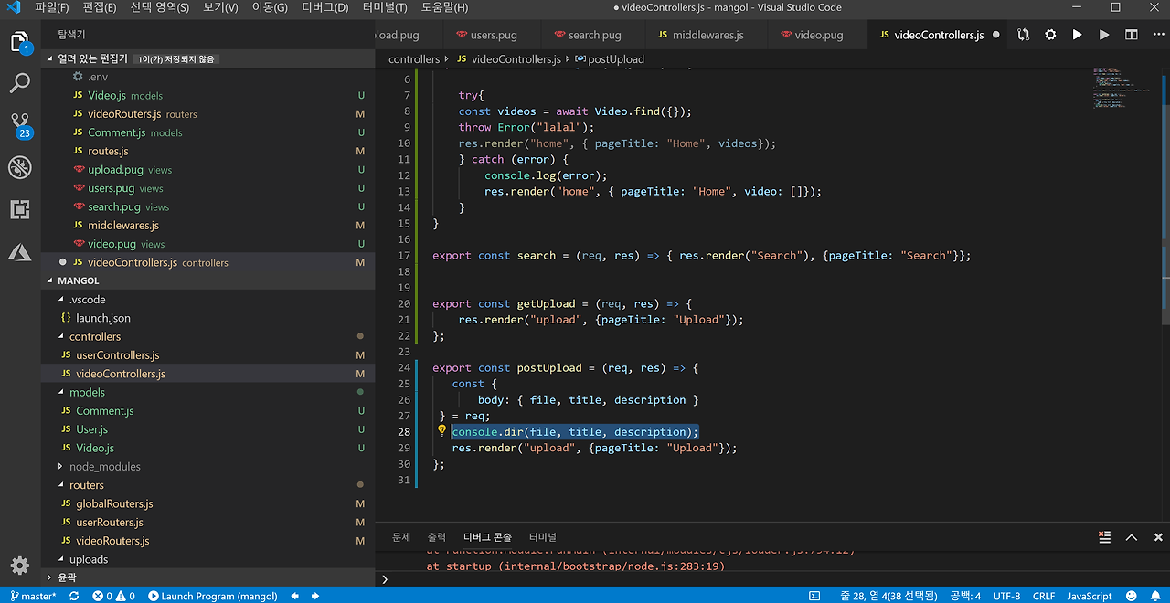Click the lightbulb quick fix icon
Image resolution: width=1170 pixels, height=603 pixels.
click(x=441, y=431)
